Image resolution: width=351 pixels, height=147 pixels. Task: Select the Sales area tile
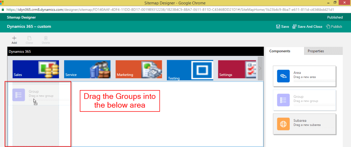point(35,69)
